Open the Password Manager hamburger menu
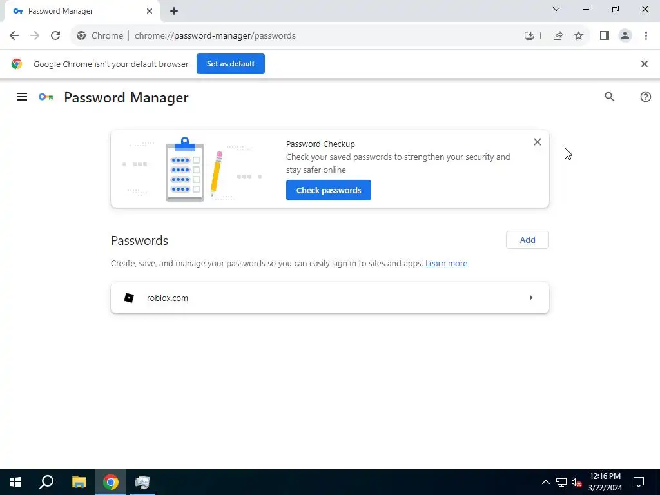 (x=22, y=97)
